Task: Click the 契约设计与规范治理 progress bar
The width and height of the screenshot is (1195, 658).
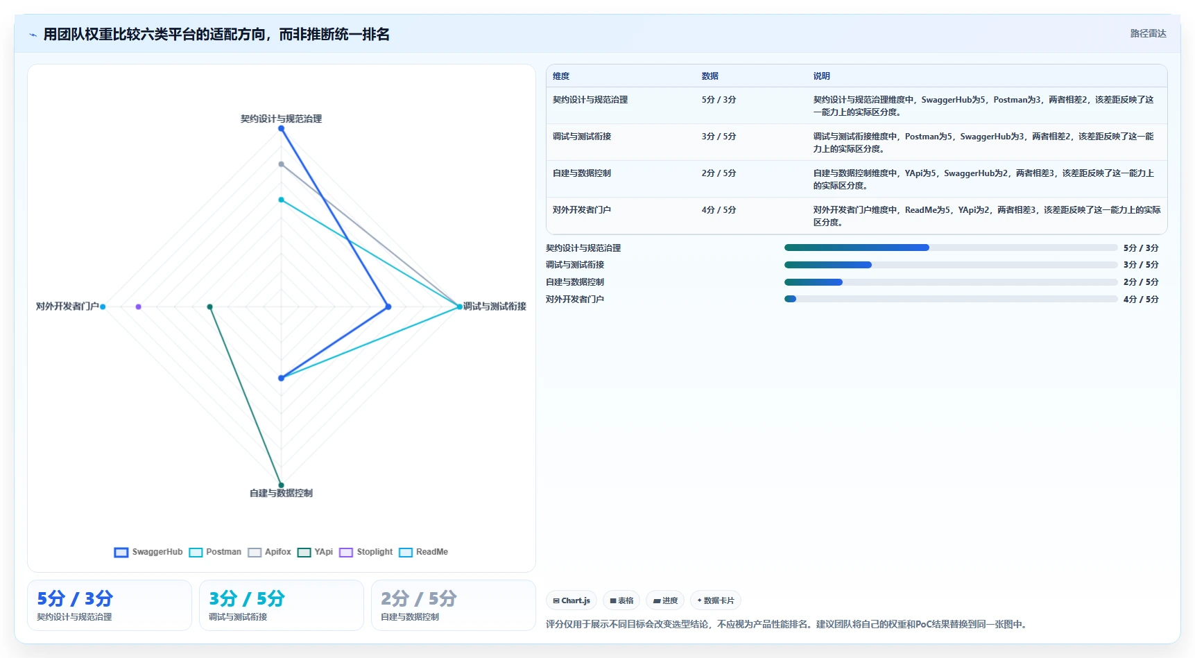Action: point(951,248)
